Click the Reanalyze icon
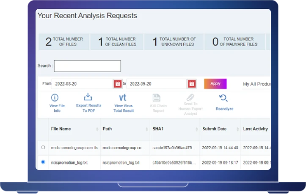The height and width of the screenshot is (194, 306). coord(224,98)
